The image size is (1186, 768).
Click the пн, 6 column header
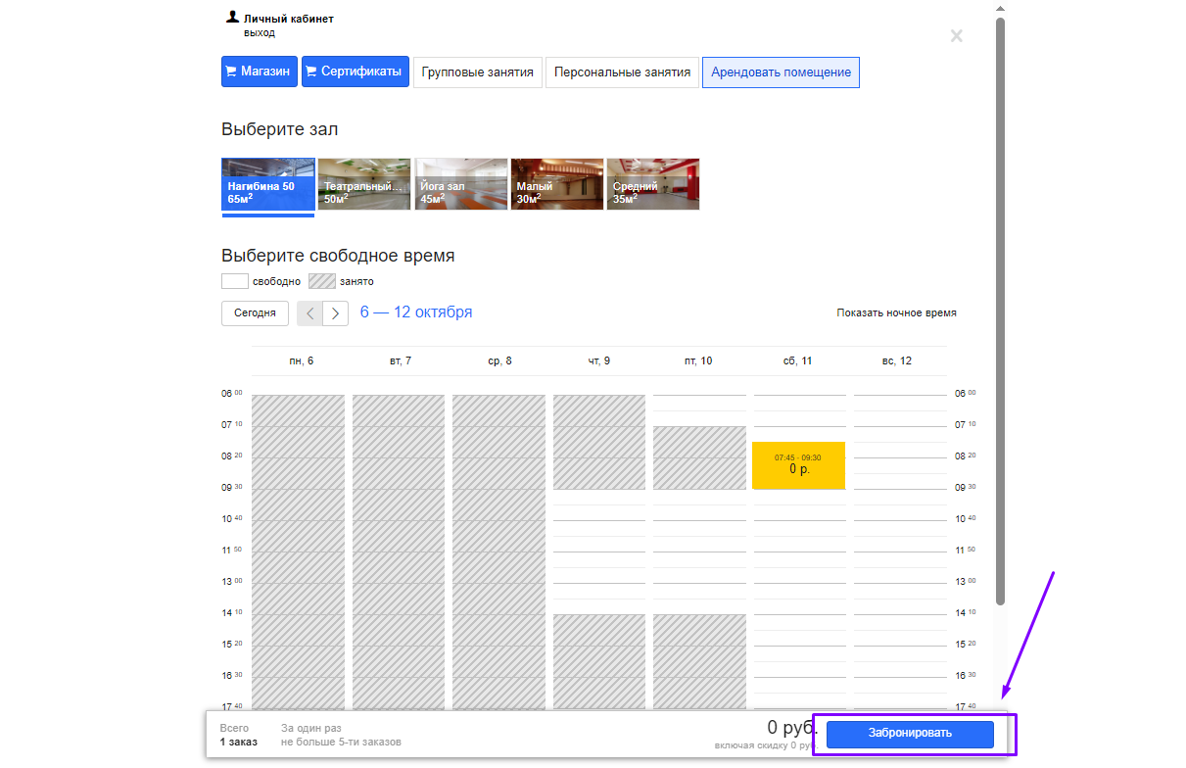point(302,360)
